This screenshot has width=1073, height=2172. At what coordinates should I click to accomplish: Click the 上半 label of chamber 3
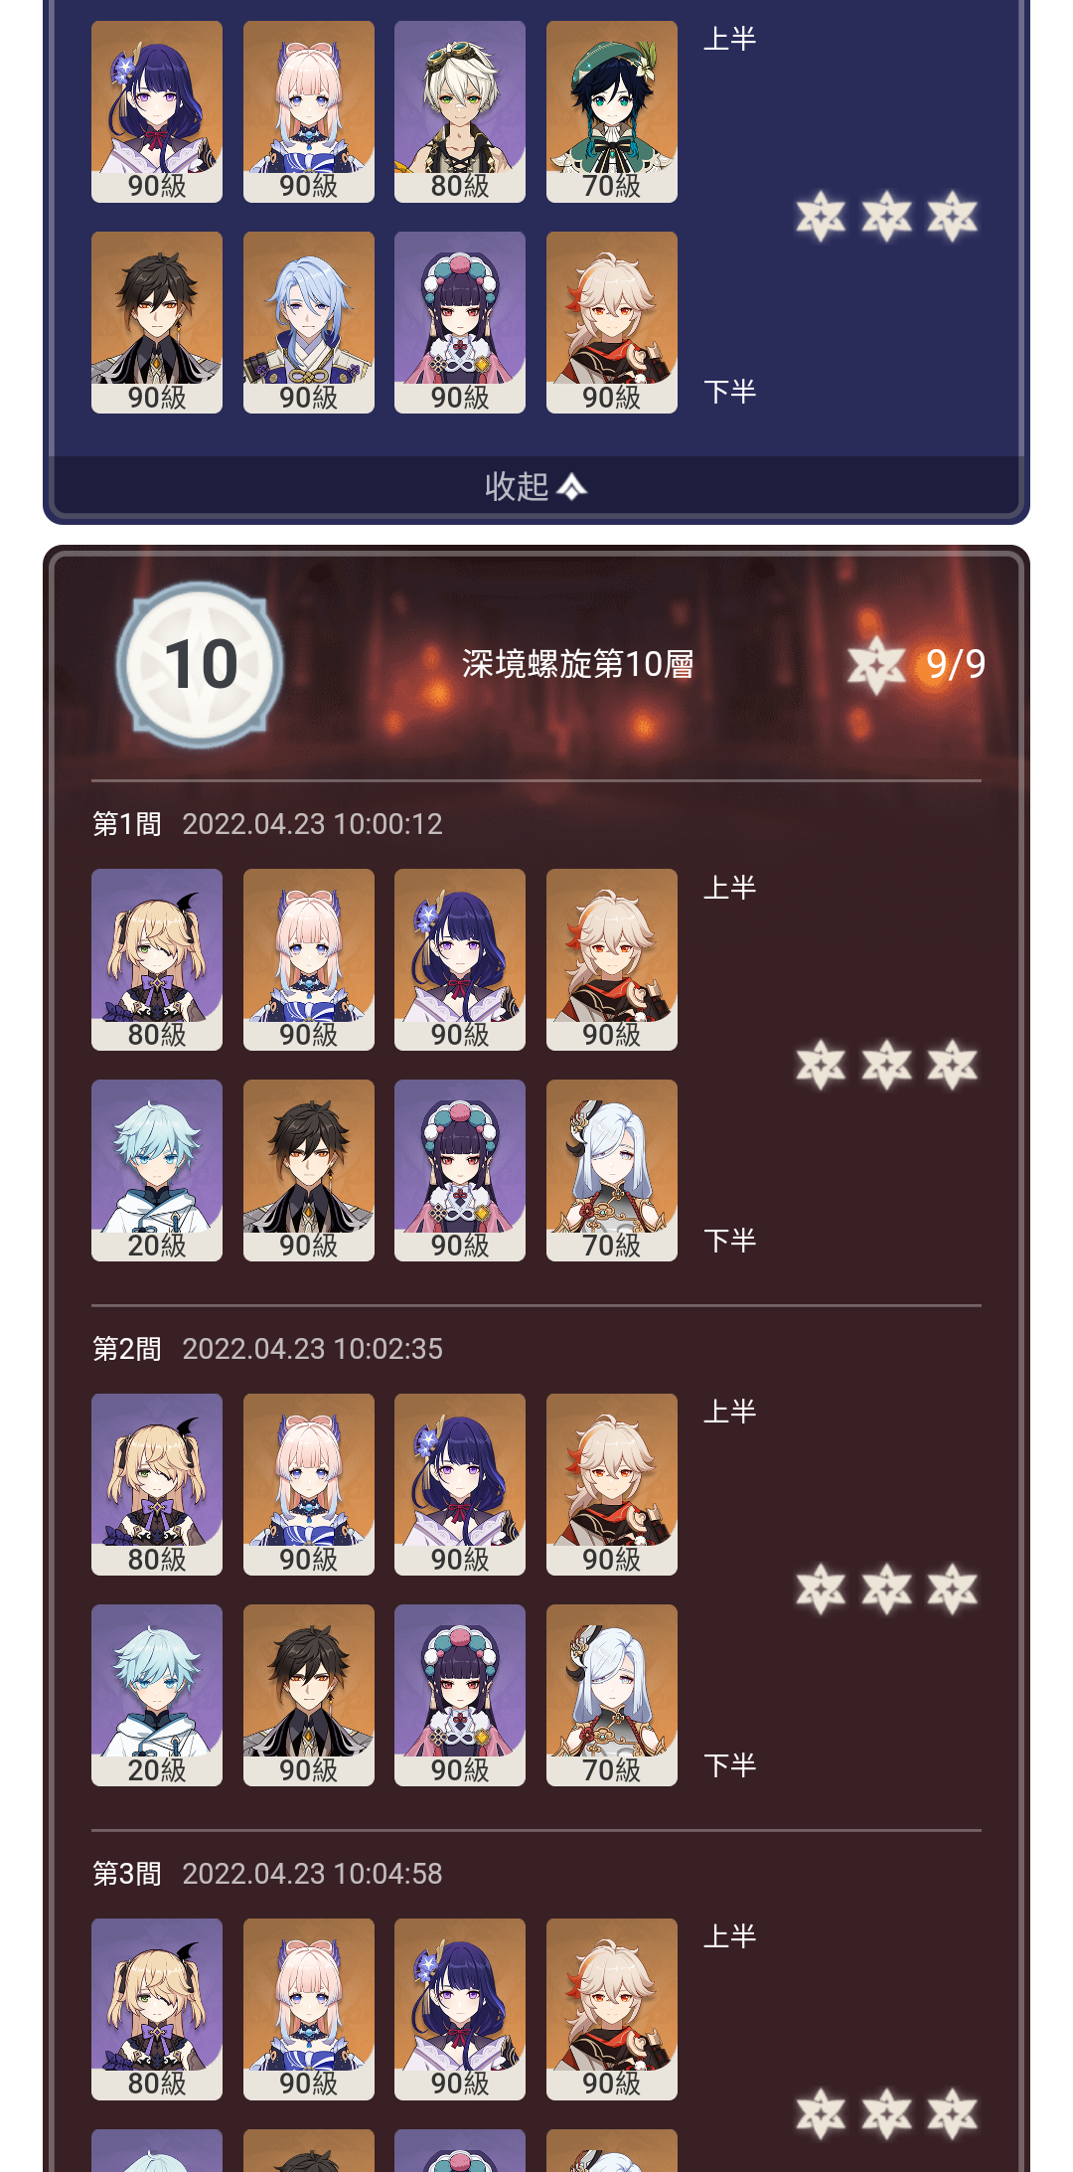coord(730,1936)
